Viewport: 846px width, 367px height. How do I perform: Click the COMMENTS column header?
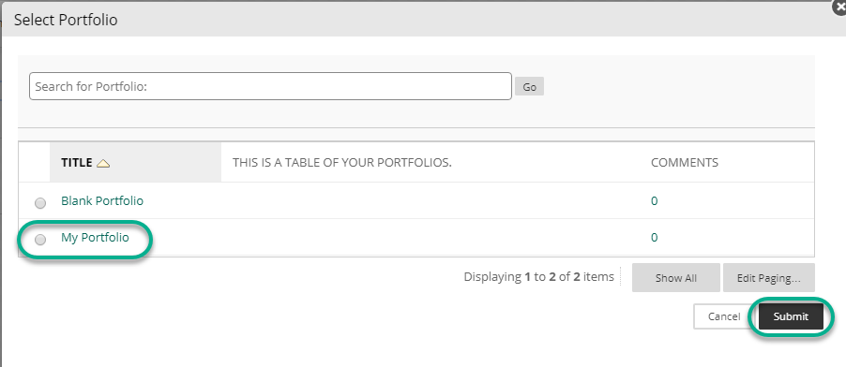pyautogui.click(x=685, y=163)
